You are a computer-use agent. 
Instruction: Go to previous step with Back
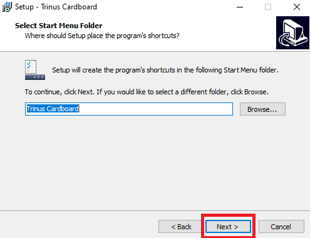click(x=180, y=227)
